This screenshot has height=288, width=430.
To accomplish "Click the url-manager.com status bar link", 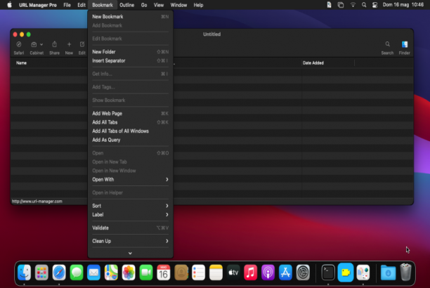I will click(x=37, y=202).
